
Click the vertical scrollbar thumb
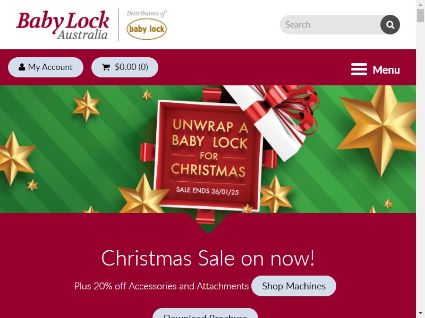420,15
